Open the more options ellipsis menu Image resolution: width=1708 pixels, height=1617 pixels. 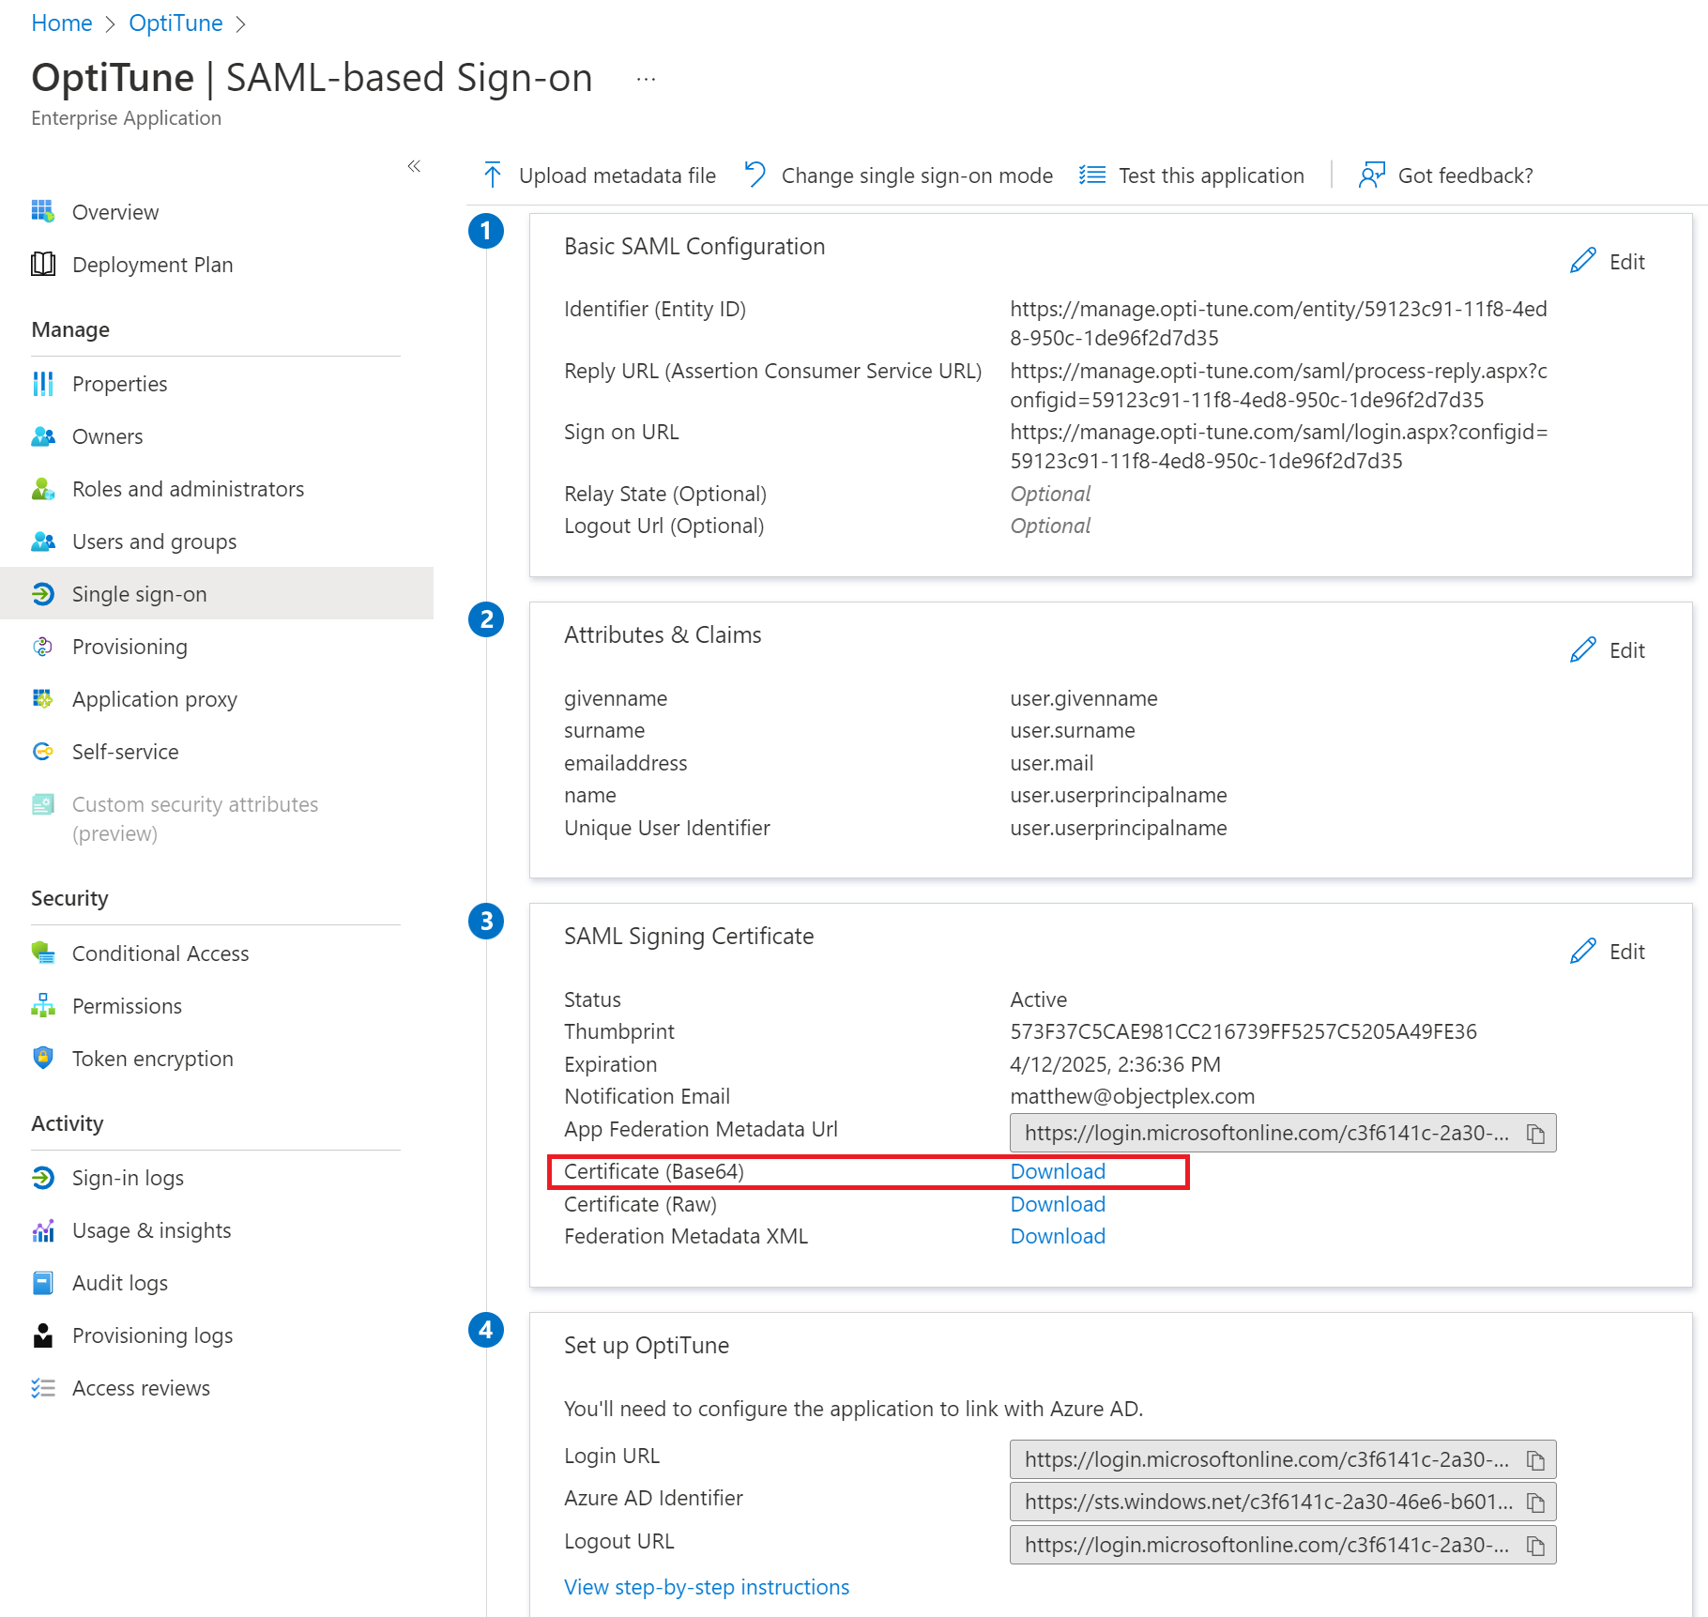(x=646, y=79)
